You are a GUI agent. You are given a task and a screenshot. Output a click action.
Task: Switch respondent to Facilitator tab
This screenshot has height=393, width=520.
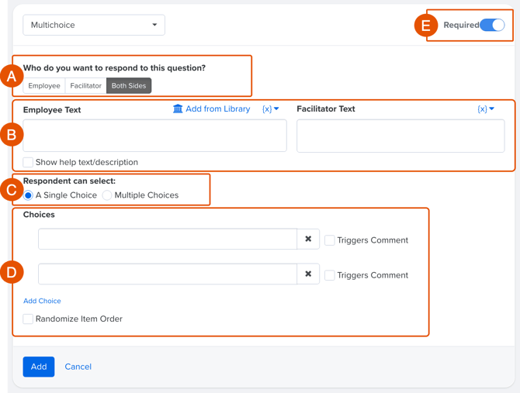pos(85,86)
